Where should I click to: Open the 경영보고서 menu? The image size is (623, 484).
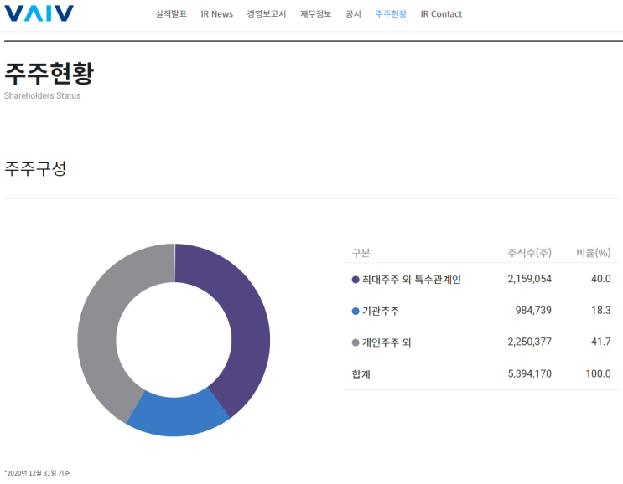pos(266,14)
